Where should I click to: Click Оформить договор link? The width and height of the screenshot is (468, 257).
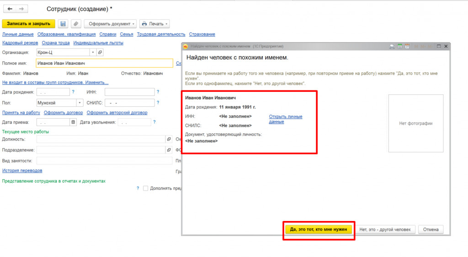point(63,112)
